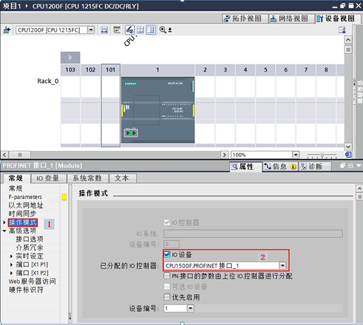Select 常规 in the navigation tree
The width and height of the screenshot is (363, 325).
click(x=15, y=188)
